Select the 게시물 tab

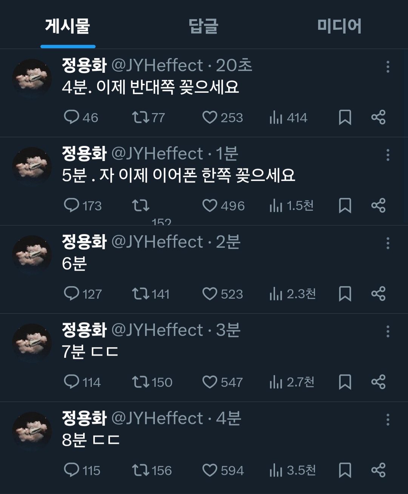pyautogui.click(x=68, y=26)
